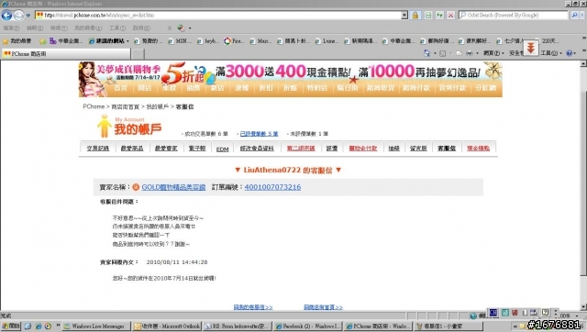This screenshot has height=332, width=587.
Task: Switch to Facebook (2) taskbar window
Action: point(307,326)
